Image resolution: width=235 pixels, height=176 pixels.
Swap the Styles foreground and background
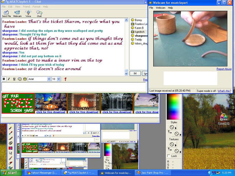170,132
